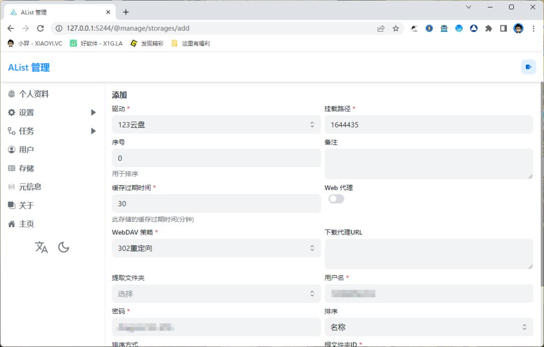
Task: Select the 元信息 metadata icon in sidebar
Action: pos(11,186)
